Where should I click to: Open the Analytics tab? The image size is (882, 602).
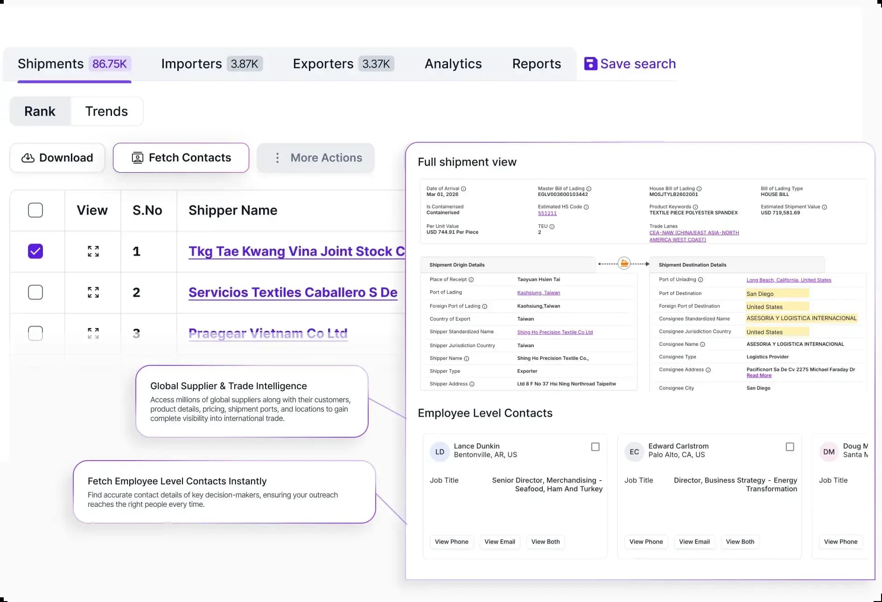(x=453, y=64)
